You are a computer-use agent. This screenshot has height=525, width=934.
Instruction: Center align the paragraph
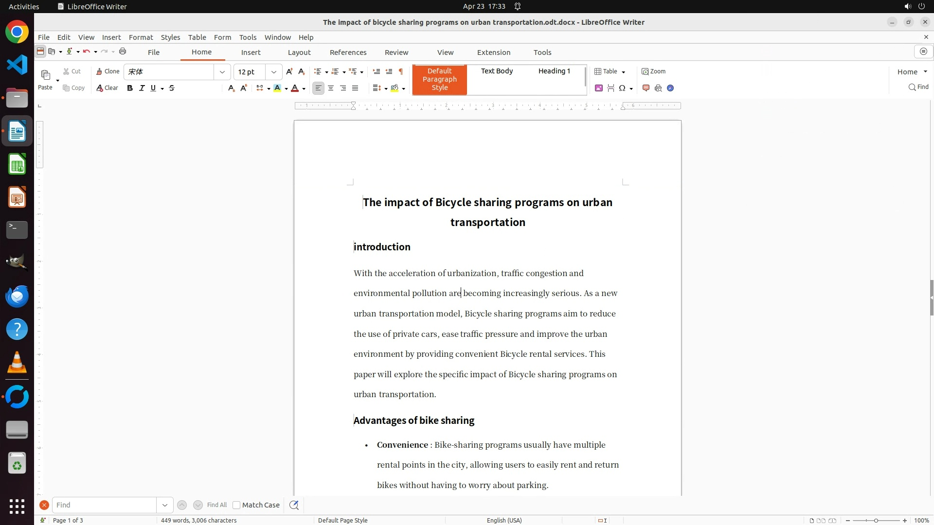point(331,88)
